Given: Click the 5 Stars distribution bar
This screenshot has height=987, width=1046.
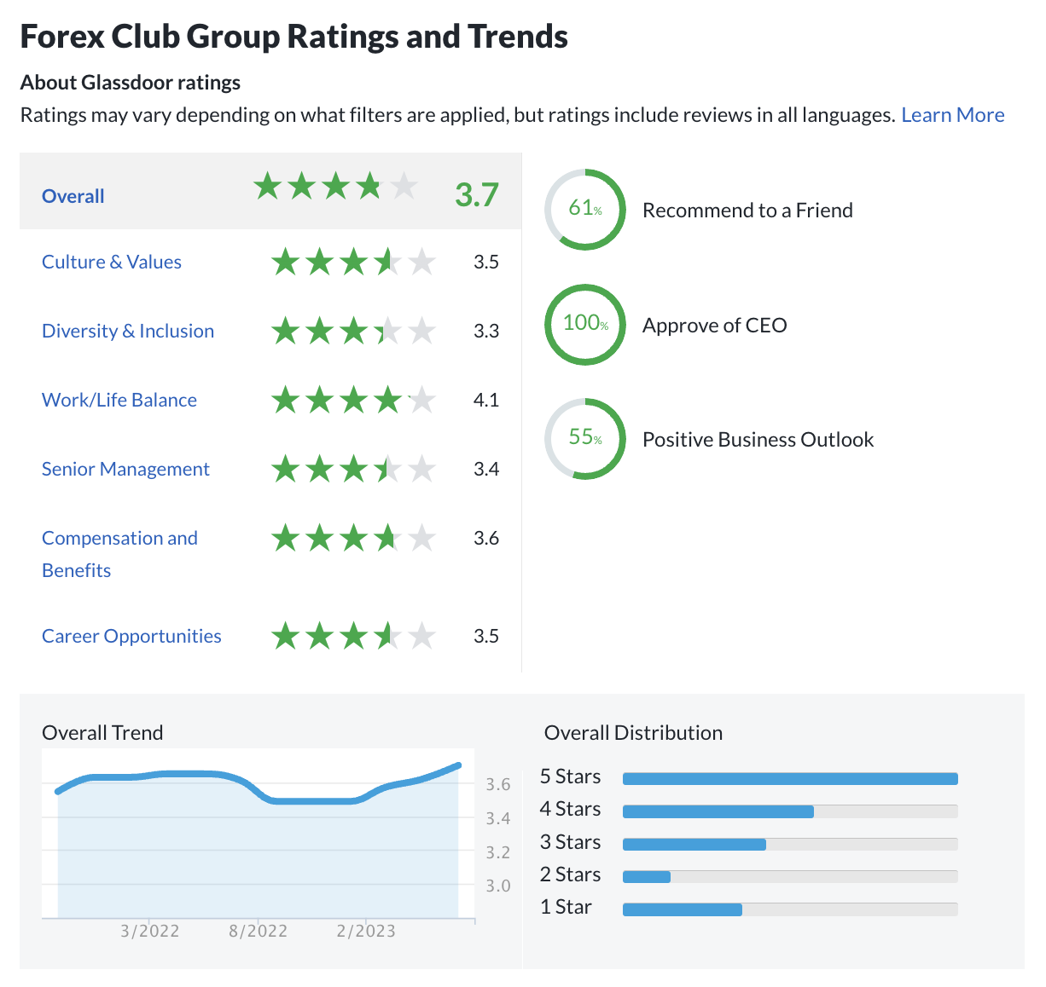Looking at the screenshot, I should [x=790, y=778].
